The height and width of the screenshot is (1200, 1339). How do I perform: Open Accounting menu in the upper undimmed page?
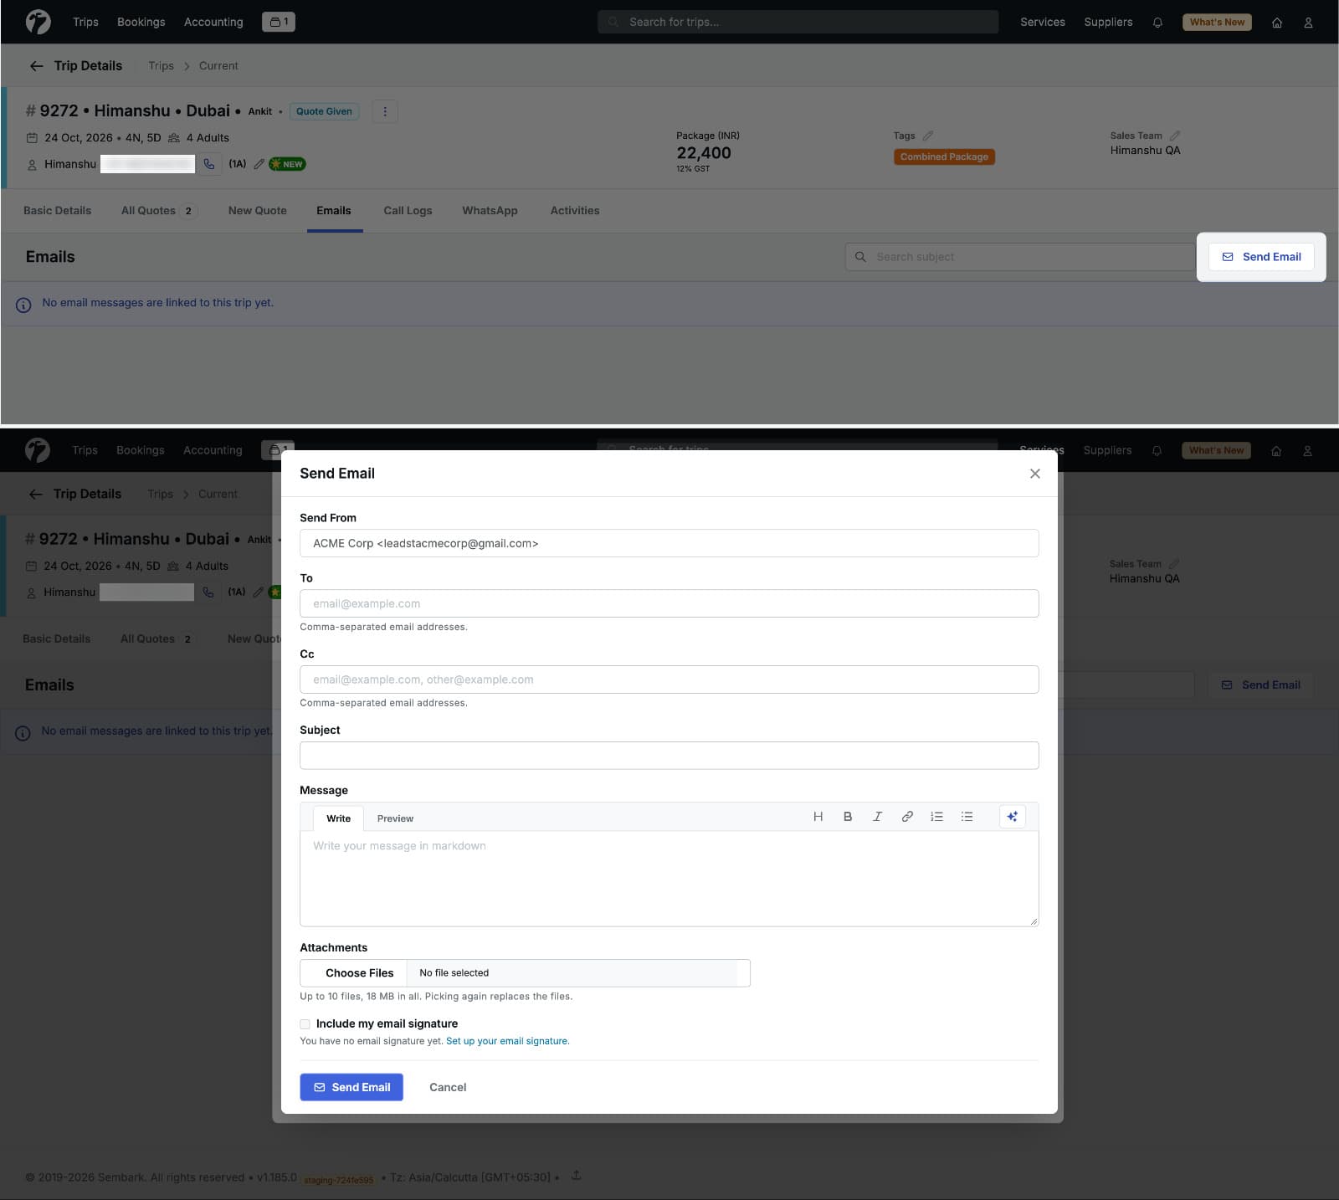[x=213, y=22]
